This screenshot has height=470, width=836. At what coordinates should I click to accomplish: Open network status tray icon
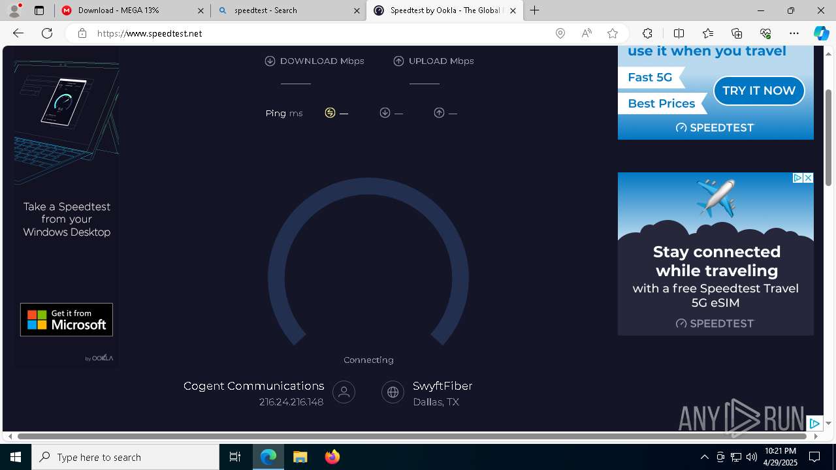coord(736,457)
